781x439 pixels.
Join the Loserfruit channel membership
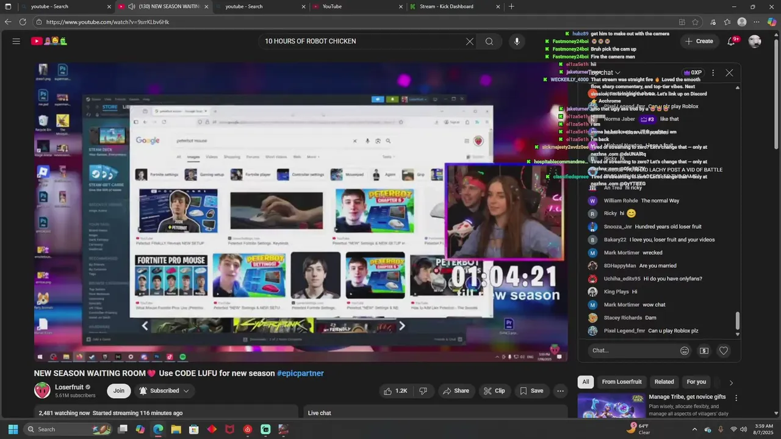click(118, 391)
